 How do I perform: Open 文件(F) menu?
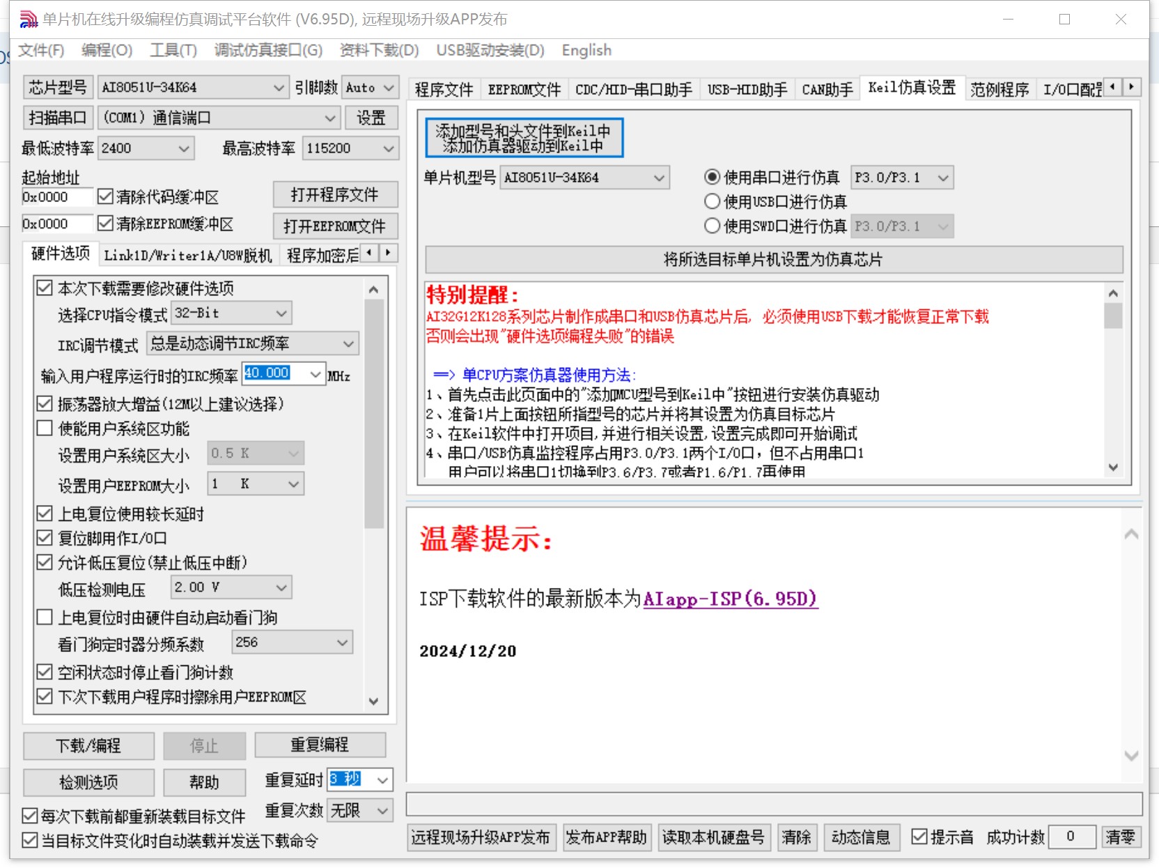40,50
